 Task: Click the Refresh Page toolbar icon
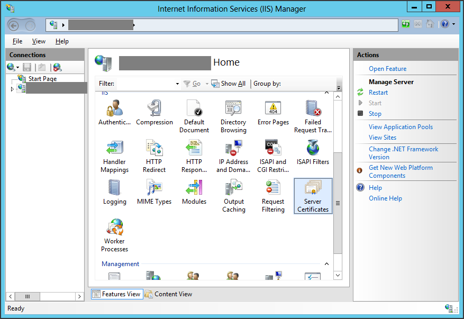(x=406, y=24)
